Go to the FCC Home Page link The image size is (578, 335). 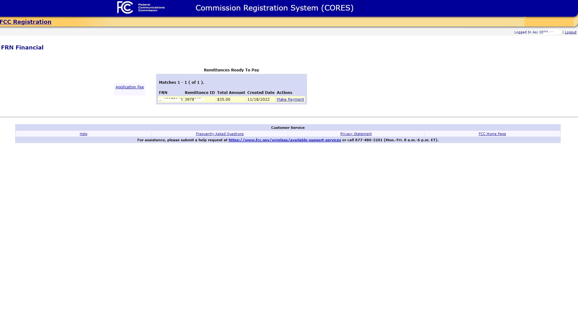(x=492, y=134)
